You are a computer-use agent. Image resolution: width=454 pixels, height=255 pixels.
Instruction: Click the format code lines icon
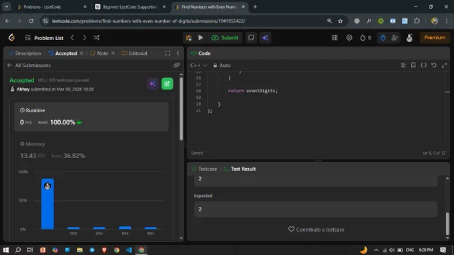[403, 65]
